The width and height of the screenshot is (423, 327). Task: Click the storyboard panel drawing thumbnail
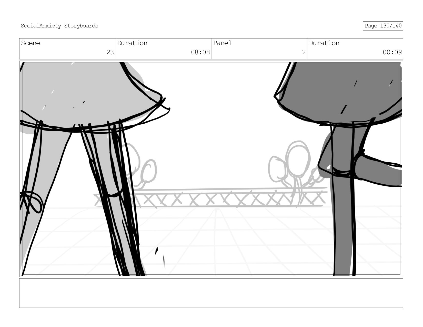[211, 169]
